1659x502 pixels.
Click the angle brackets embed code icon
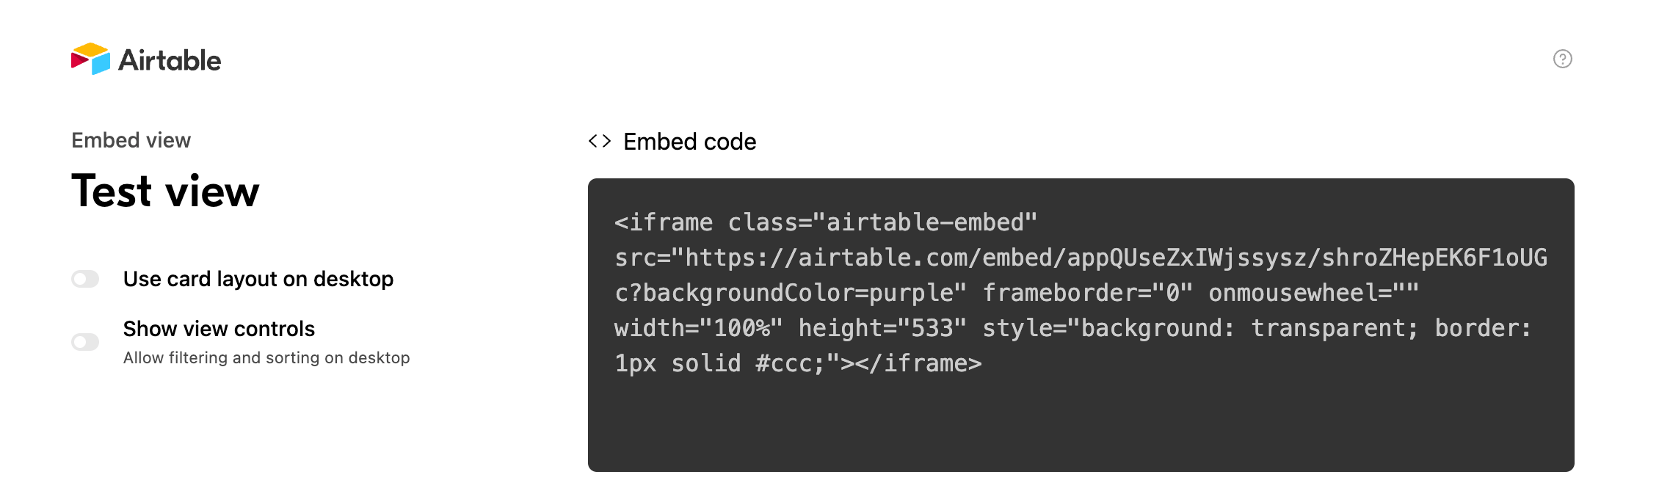600,141
